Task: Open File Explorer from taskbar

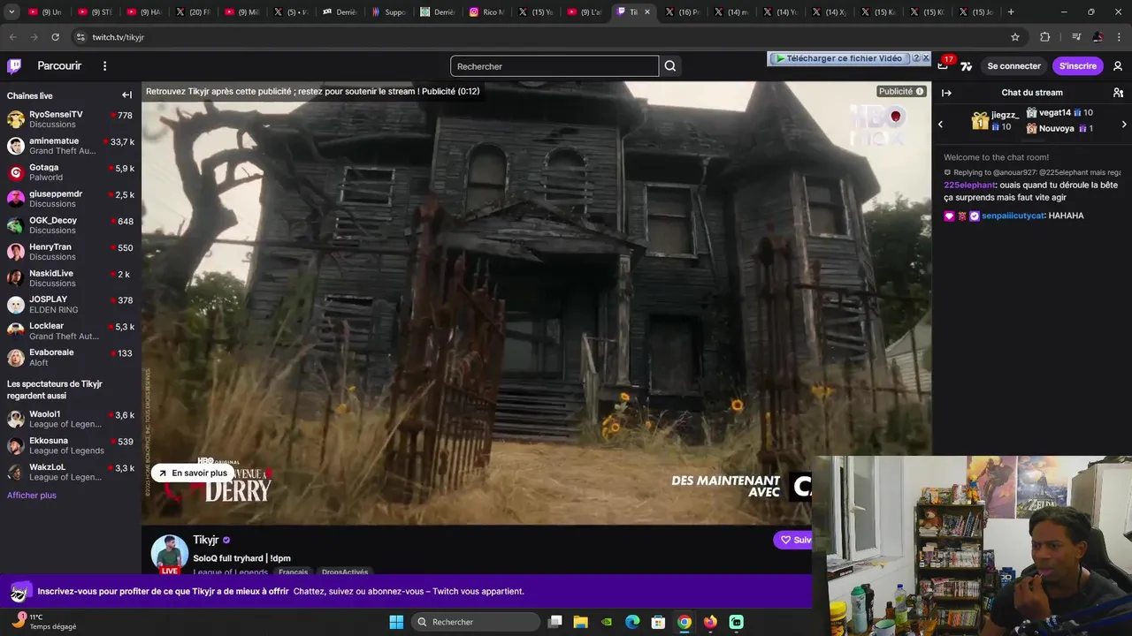Action: click(580, 622)
